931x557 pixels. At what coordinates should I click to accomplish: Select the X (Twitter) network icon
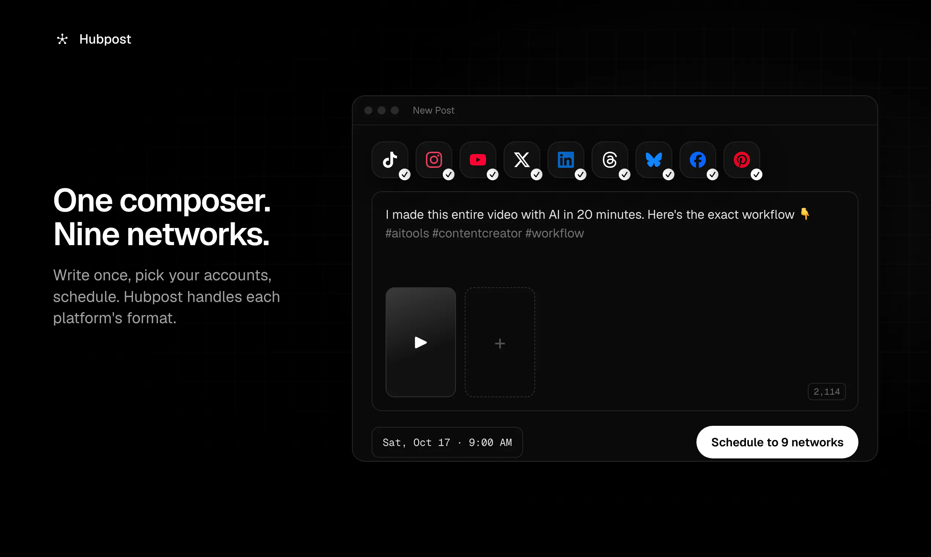click(522, 160)
